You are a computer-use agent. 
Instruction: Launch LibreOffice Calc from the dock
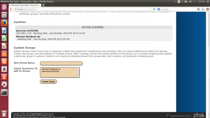[x=4, y=38]
